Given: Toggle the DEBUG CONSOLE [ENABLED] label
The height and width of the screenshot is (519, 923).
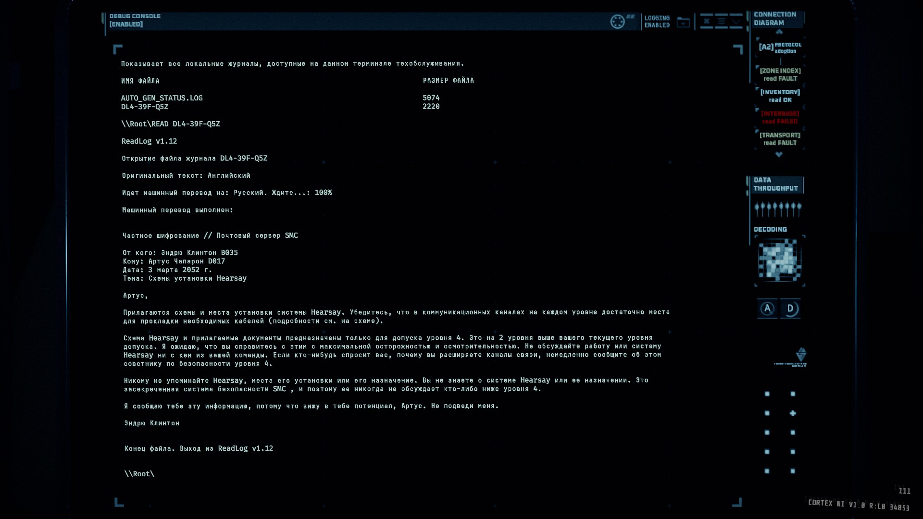Looking at the screenshot, I should tap(135, 20).
